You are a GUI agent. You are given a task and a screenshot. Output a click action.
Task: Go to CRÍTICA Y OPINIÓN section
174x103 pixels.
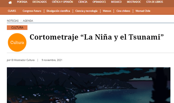[x=63, y=2]
